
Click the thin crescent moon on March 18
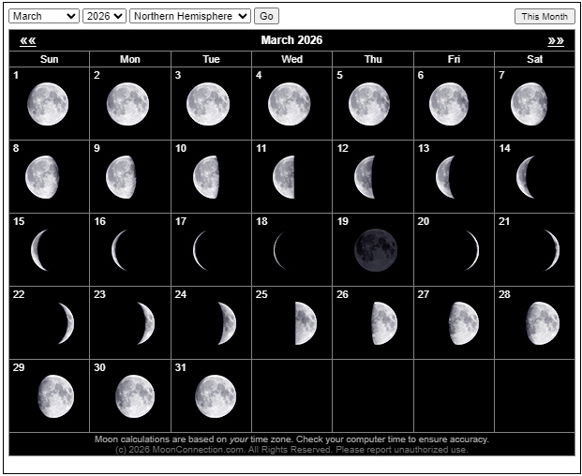pyautogui.click(x=280, y=250)
